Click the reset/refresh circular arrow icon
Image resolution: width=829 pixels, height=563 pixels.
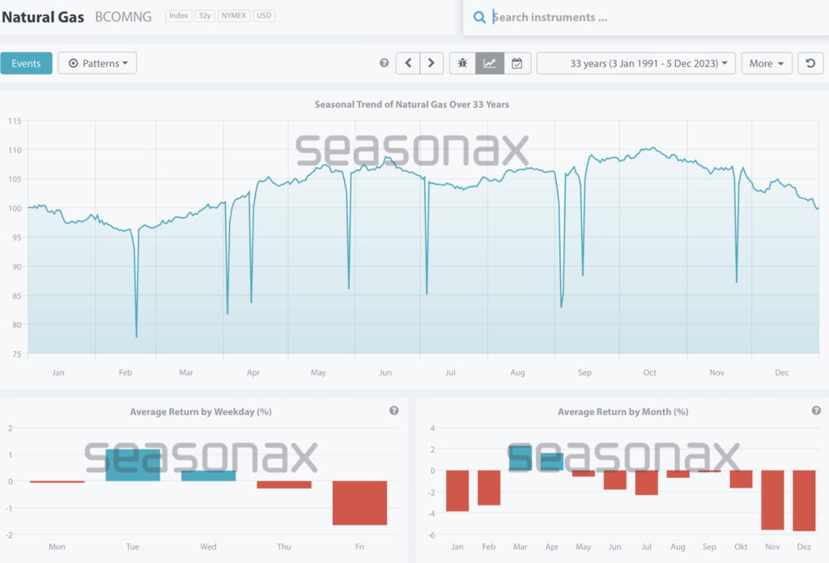tap(810, 63)
